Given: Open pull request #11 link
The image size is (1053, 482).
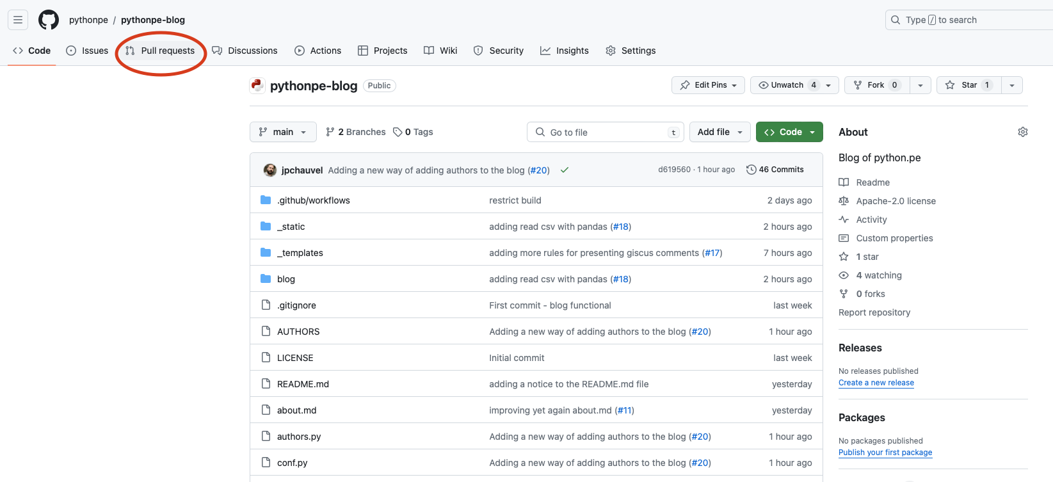Looking at the screenshot, I should pos(624,410).
